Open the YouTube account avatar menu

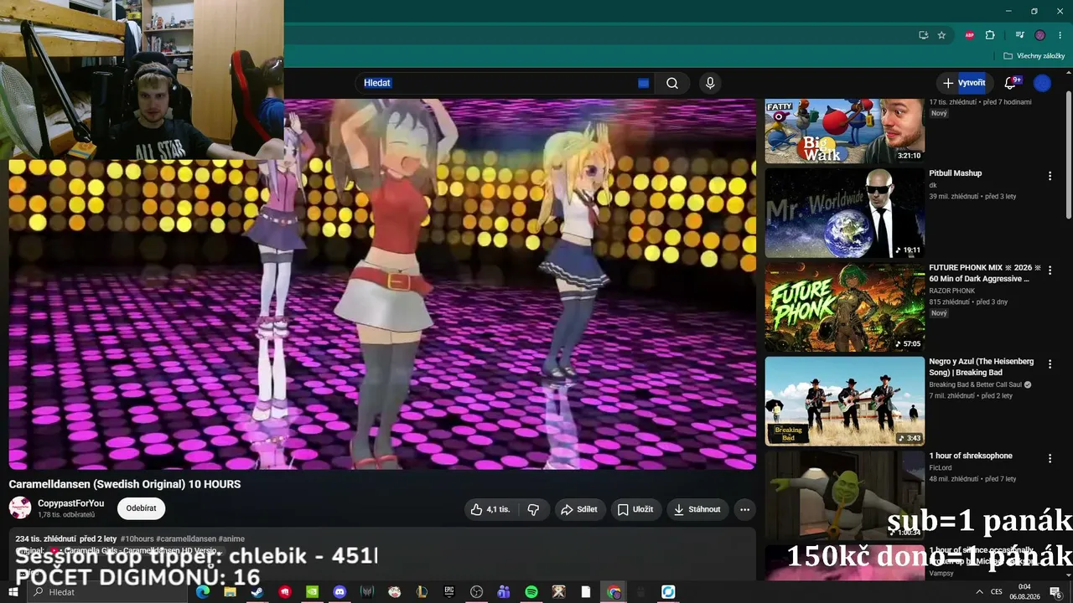pyautogui.click(x=1042, y=83)
